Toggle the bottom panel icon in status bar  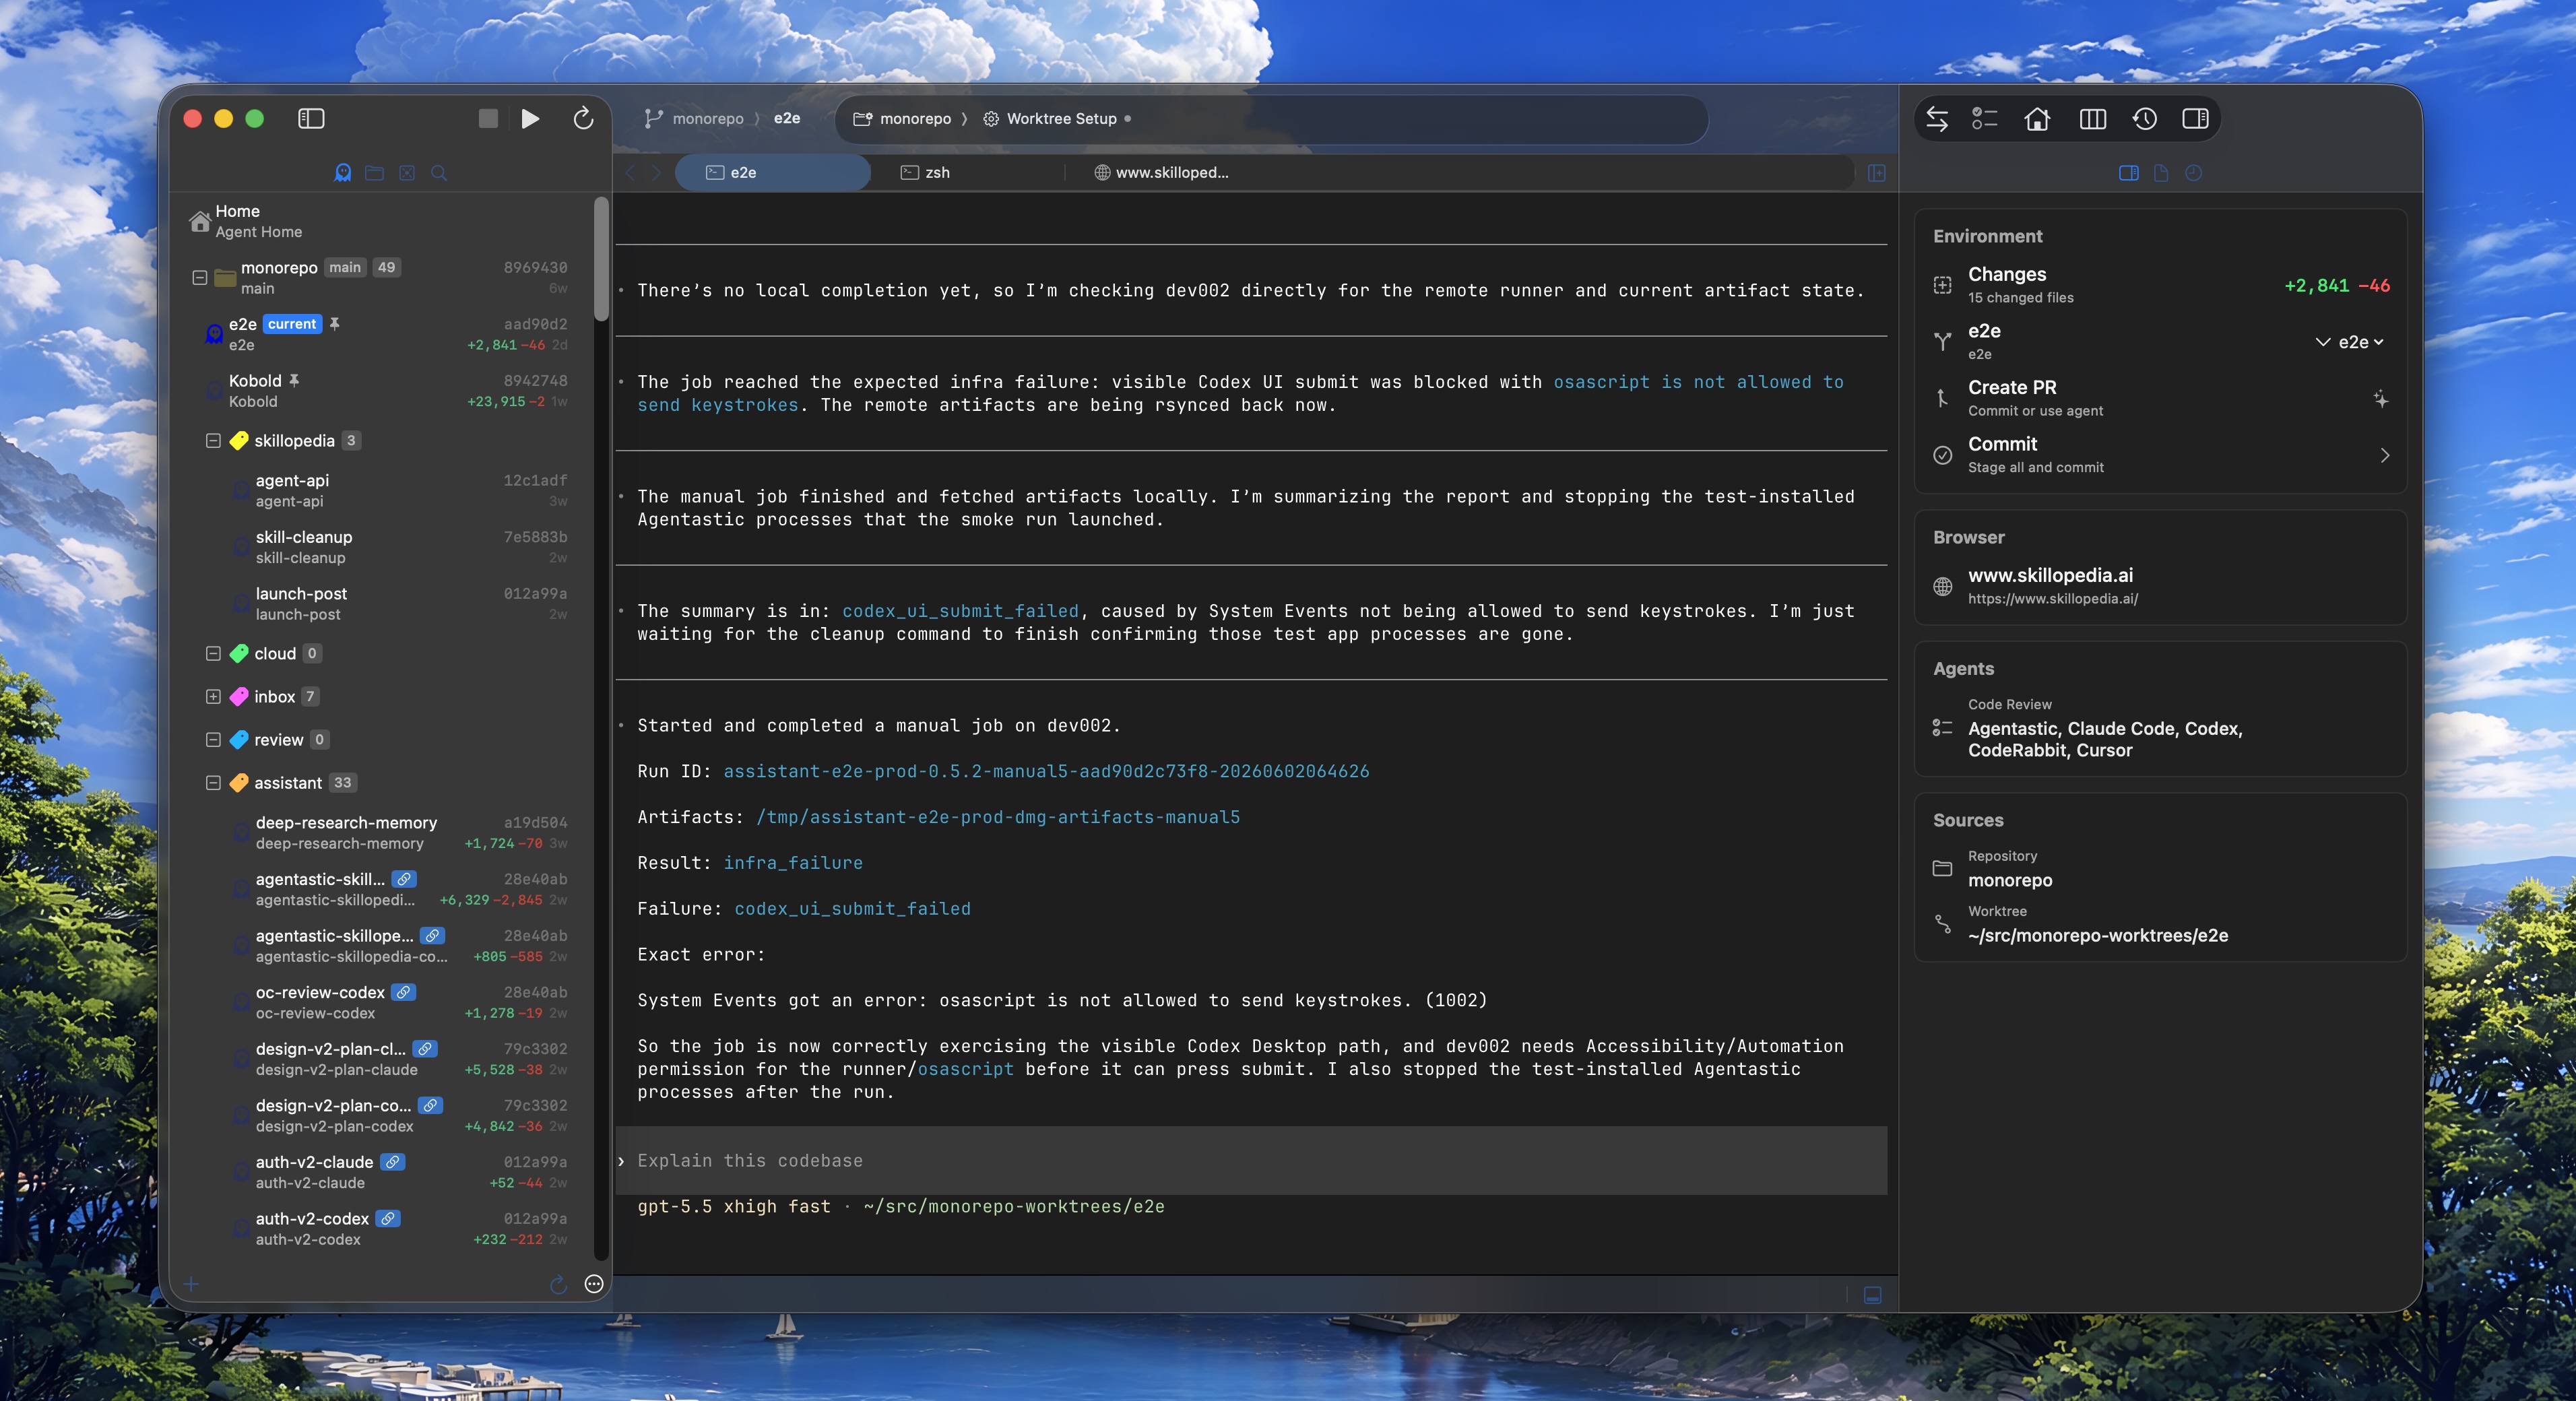pyautogui.click(x=1873, y=1295)
